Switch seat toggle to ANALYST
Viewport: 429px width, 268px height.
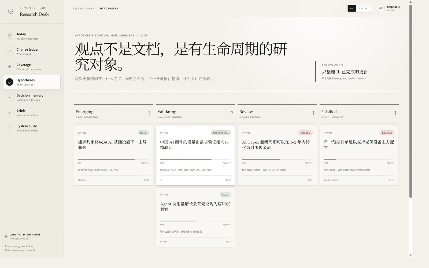tap(364, 9)
